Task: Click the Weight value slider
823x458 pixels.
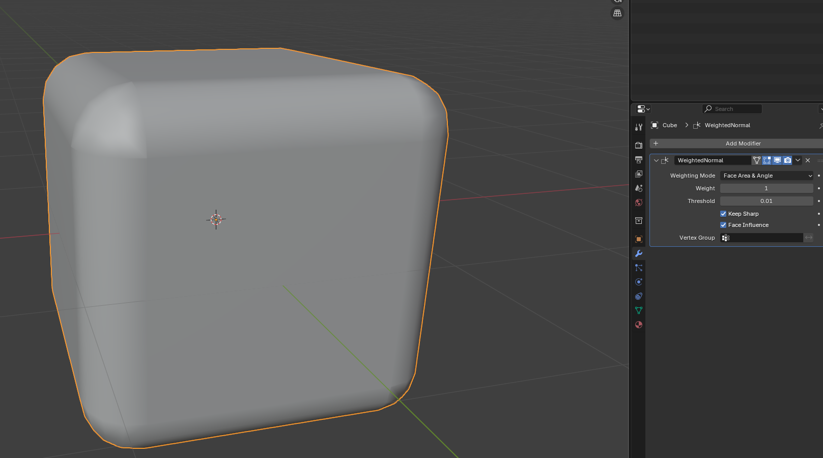Action: (x=767, y=188)
